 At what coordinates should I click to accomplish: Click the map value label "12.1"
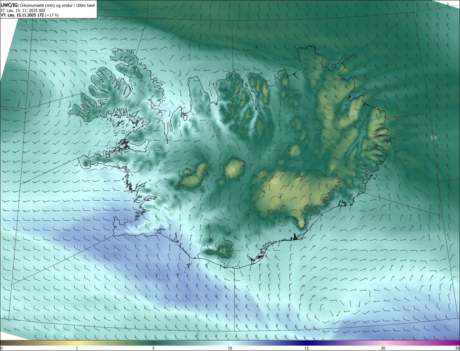click(162, 276)
